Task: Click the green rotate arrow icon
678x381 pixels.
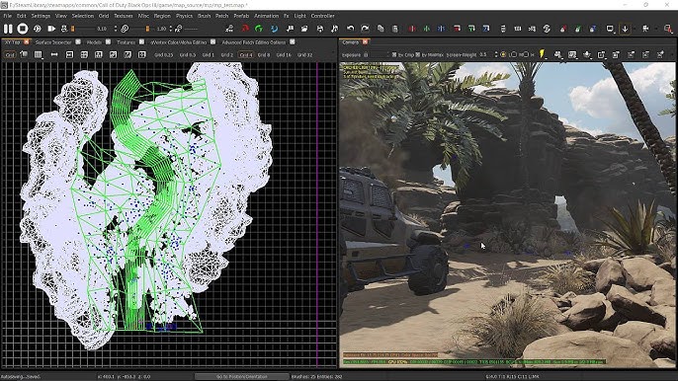Action: click(259, 29)
